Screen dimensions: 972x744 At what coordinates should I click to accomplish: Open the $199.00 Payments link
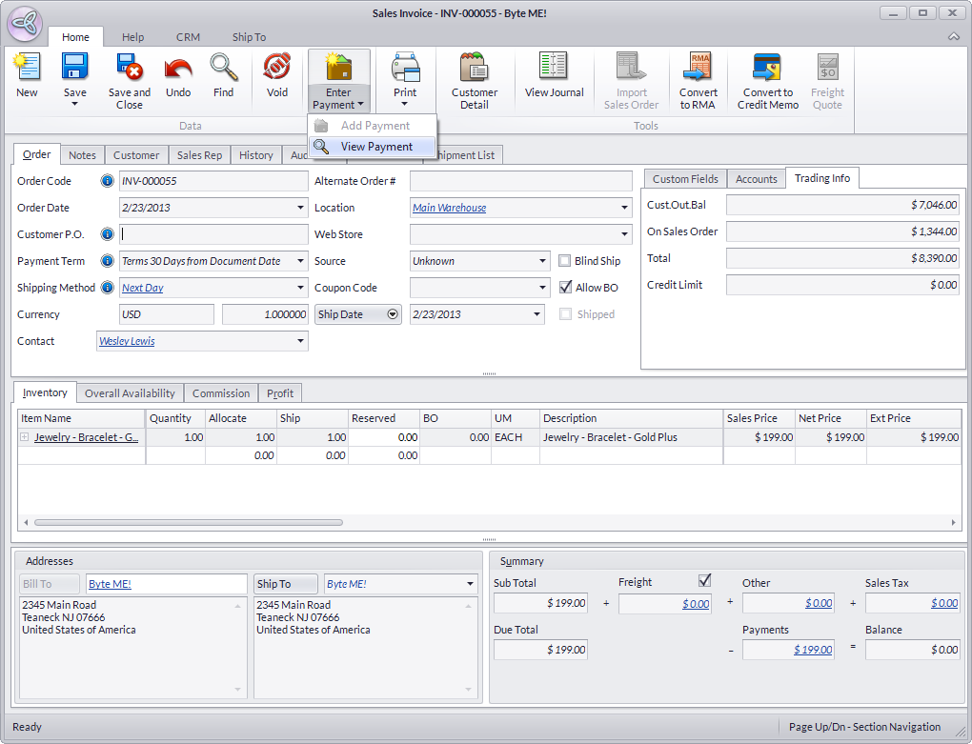click(812, 650)
